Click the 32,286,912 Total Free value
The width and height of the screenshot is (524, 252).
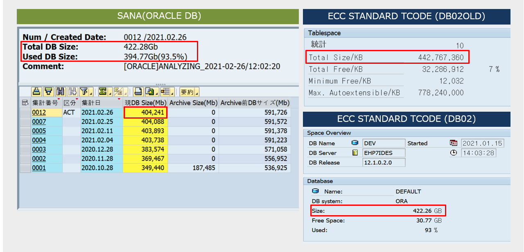[x=443, y=69]
